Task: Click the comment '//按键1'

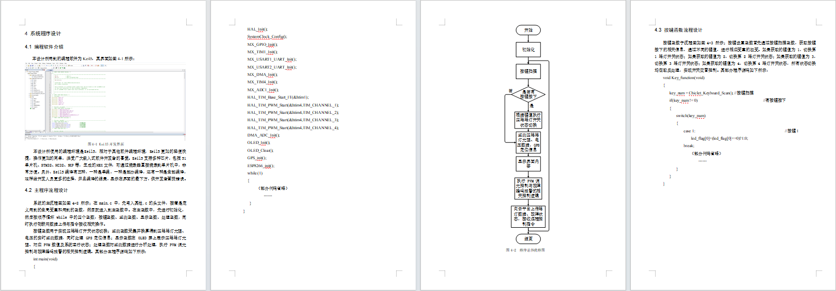Action: (x=792, y=131)
